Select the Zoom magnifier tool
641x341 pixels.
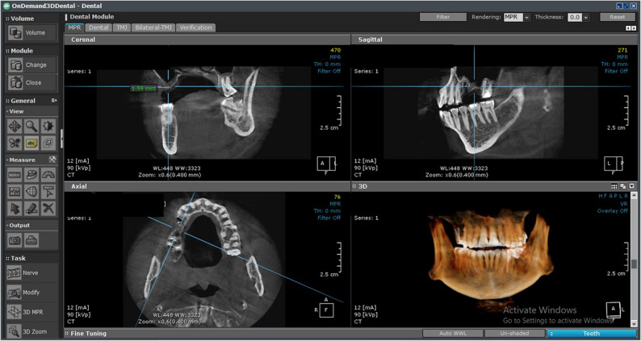click(31, 127)
